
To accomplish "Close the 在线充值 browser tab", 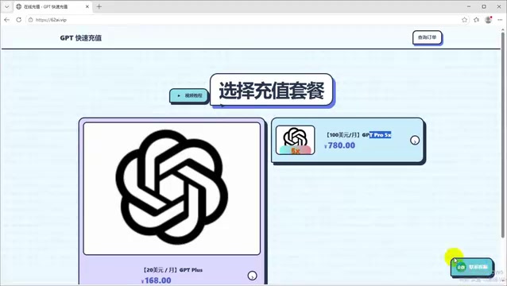I will [87, 6].
